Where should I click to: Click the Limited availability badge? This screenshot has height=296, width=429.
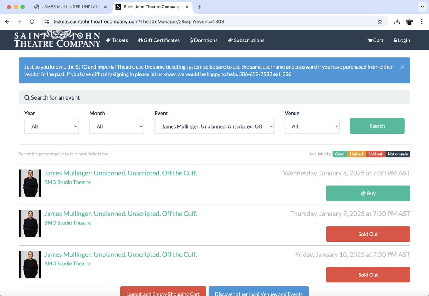356,154
